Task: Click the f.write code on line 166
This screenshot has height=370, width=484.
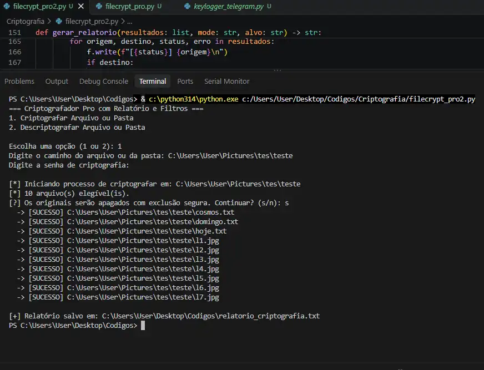Action: [x=157, y=52]
